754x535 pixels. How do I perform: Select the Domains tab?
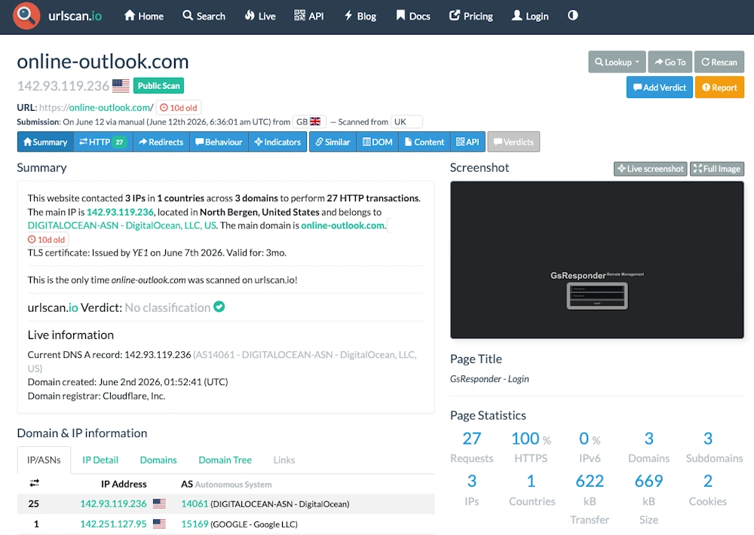pyautogui.click(x=158, y=460)
